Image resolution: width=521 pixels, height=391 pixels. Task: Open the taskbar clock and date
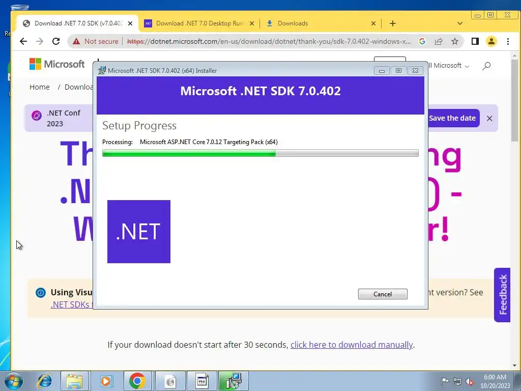tap(495, 381)
